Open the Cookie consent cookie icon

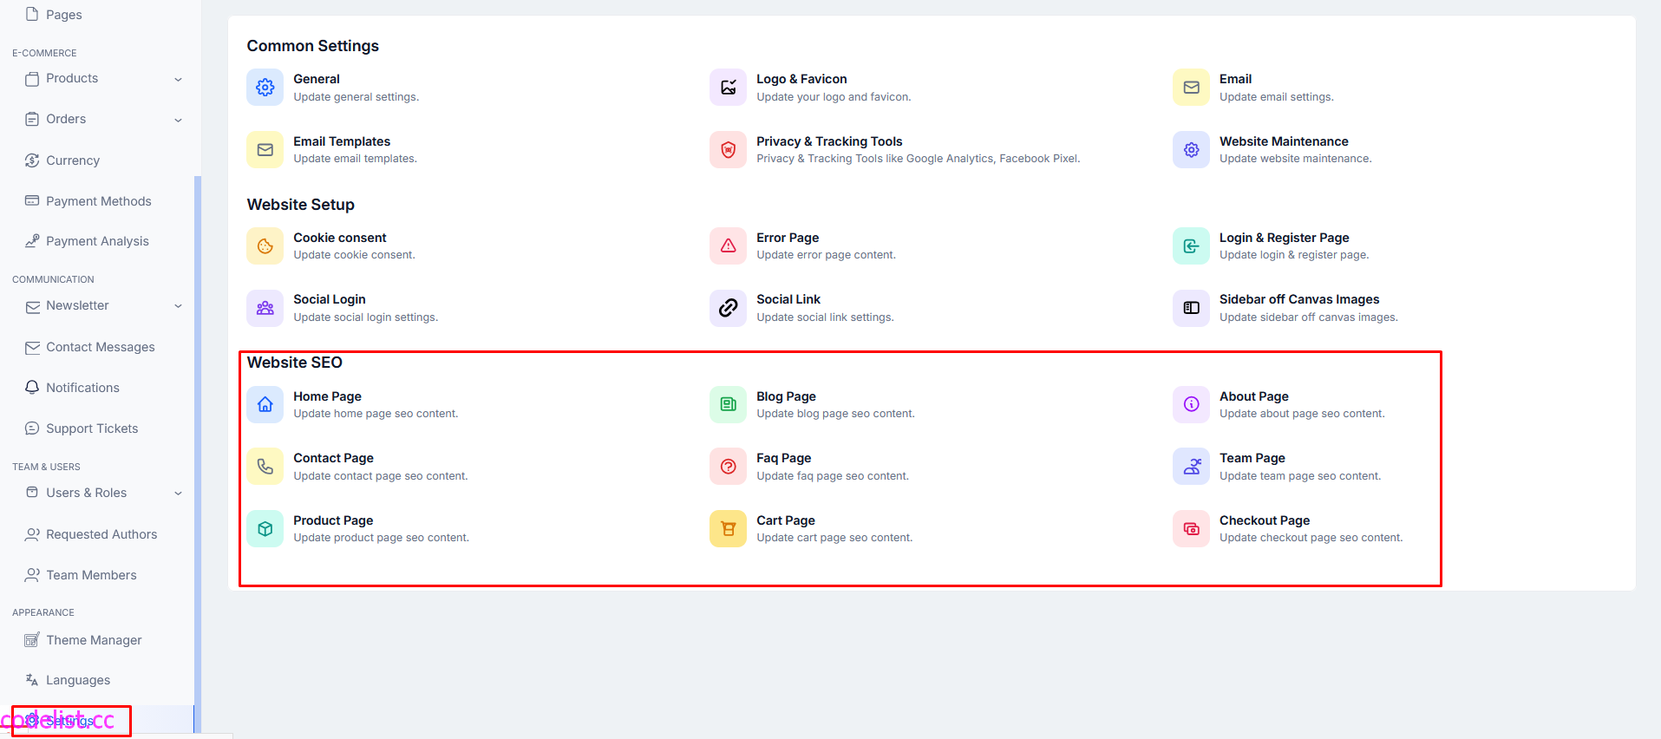click(265, 246)
